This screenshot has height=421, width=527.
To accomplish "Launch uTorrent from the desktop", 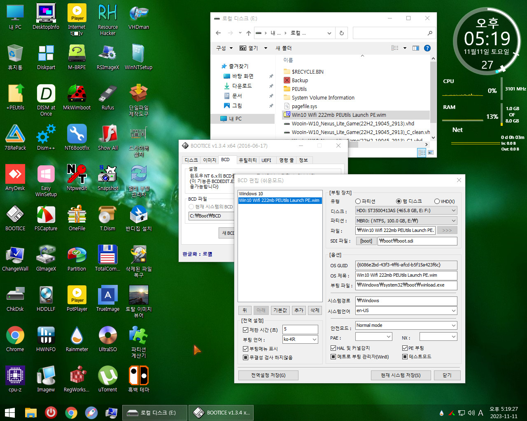I will [108, 380].
